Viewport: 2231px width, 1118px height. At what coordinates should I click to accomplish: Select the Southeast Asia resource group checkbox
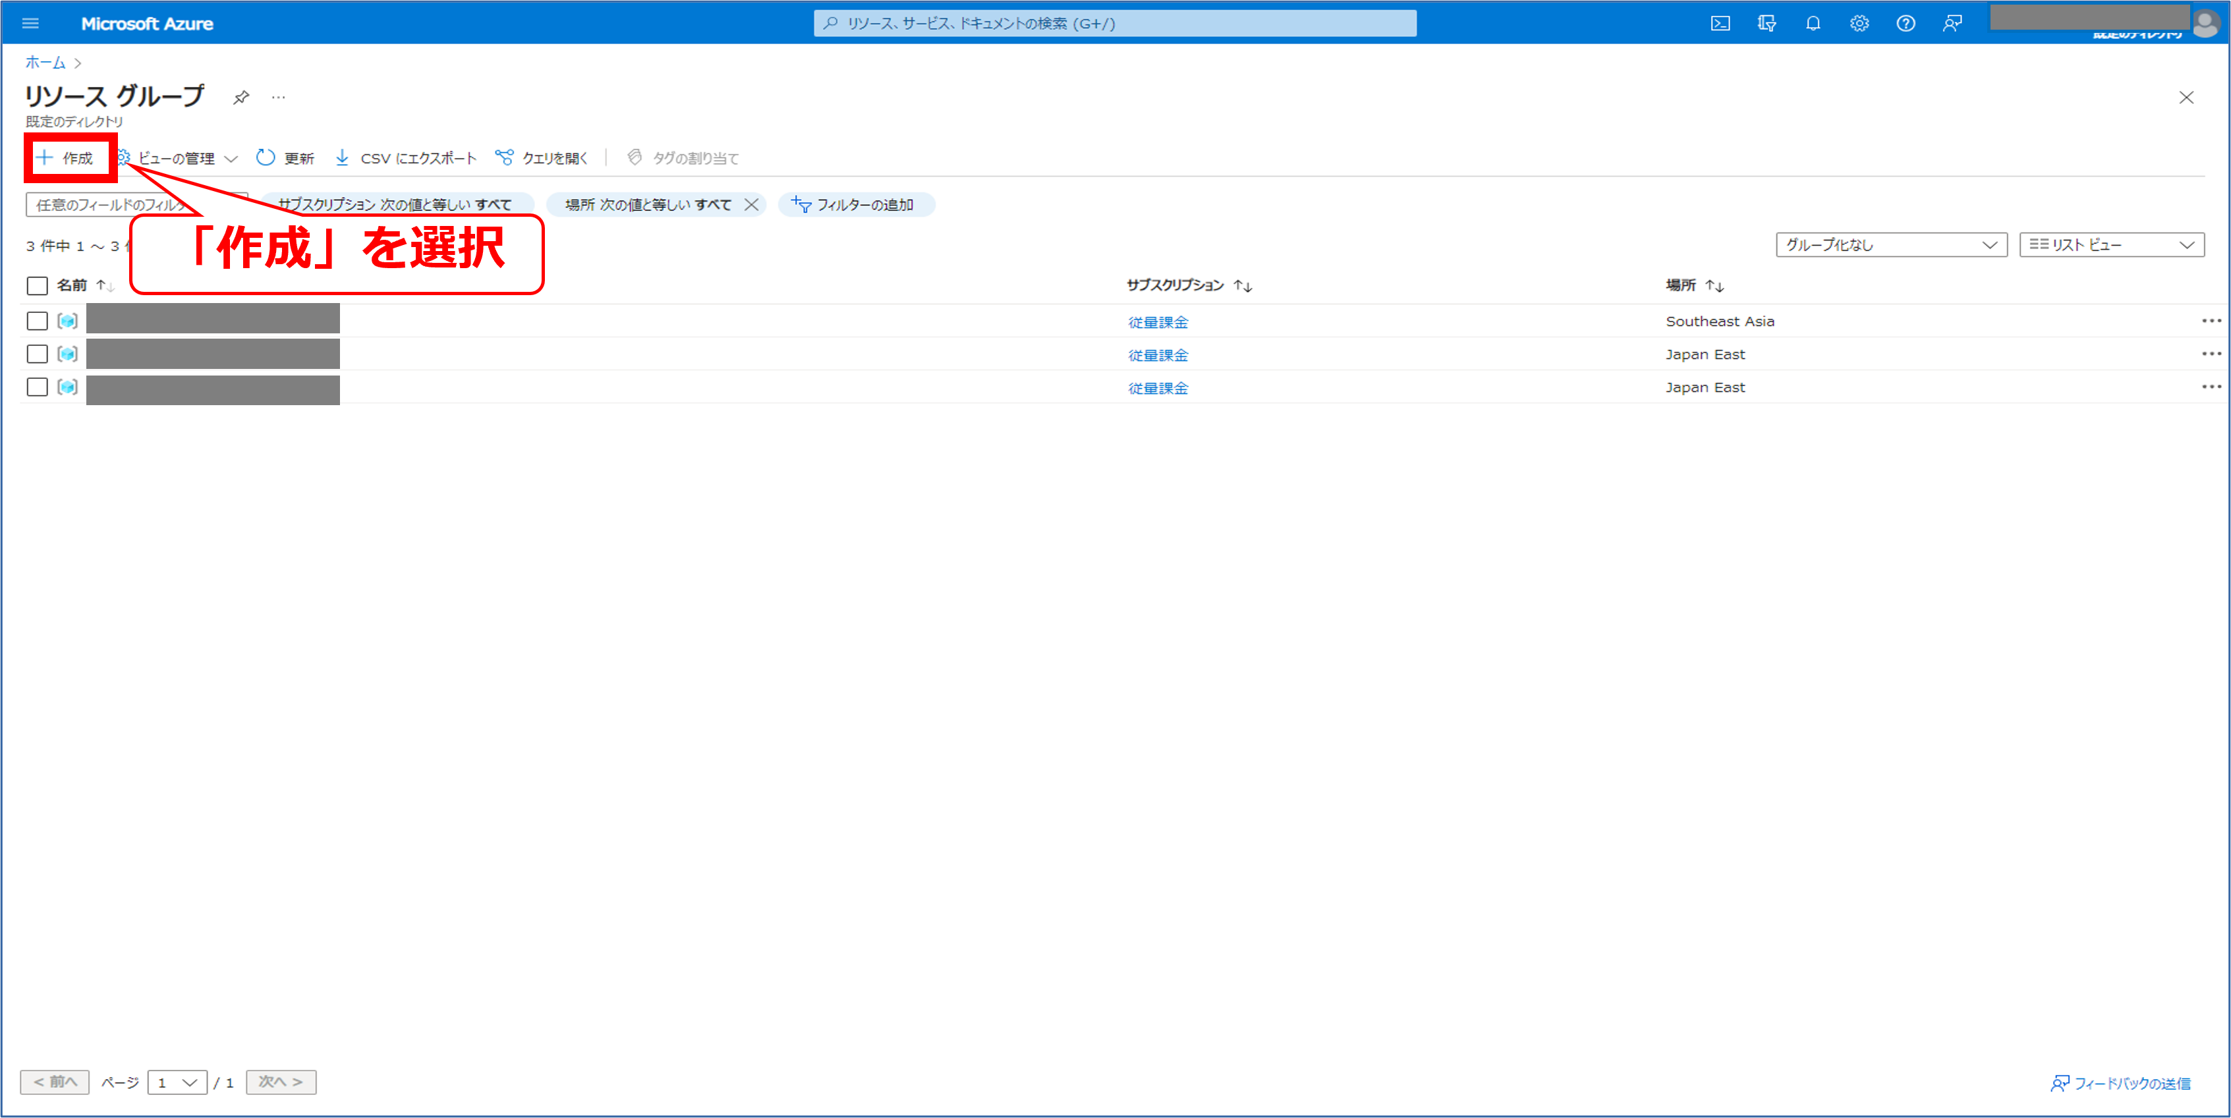point(38,321)
